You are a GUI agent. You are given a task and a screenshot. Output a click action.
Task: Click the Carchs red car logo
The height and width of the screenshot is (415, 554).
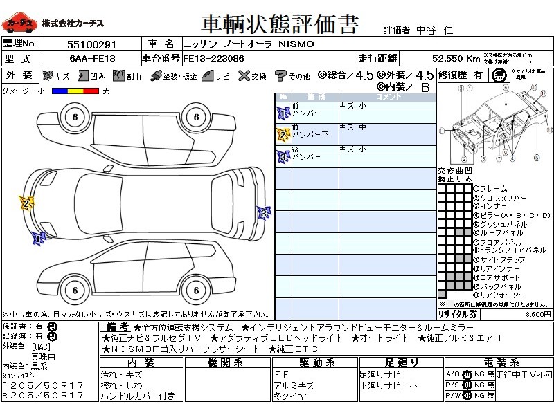[x=19, y=24]
